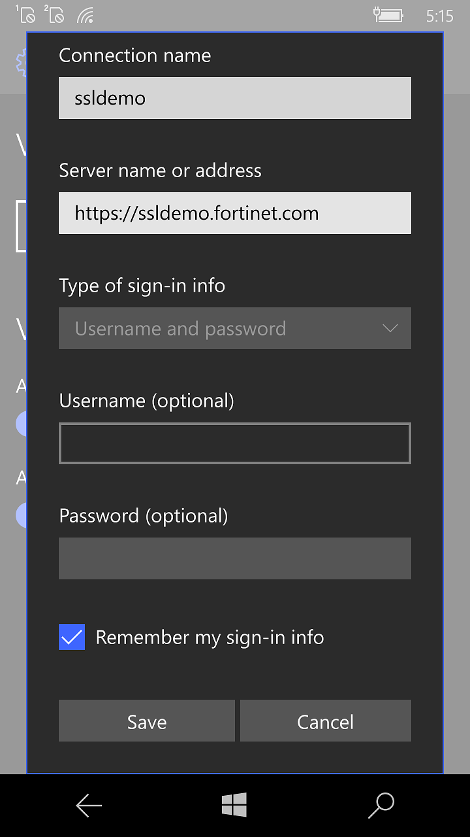Viewport: 470px width, 837px height.
Task: Save the VPN connection settings
Action: click(x=147, y=721)
